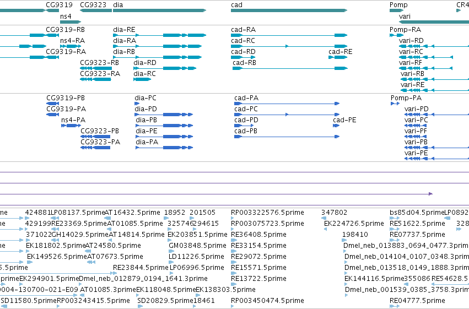The width and height of the screenshot is (469, 309).
Task: Click the vari-RF transcript label
Action: click(x=411, y=63)
